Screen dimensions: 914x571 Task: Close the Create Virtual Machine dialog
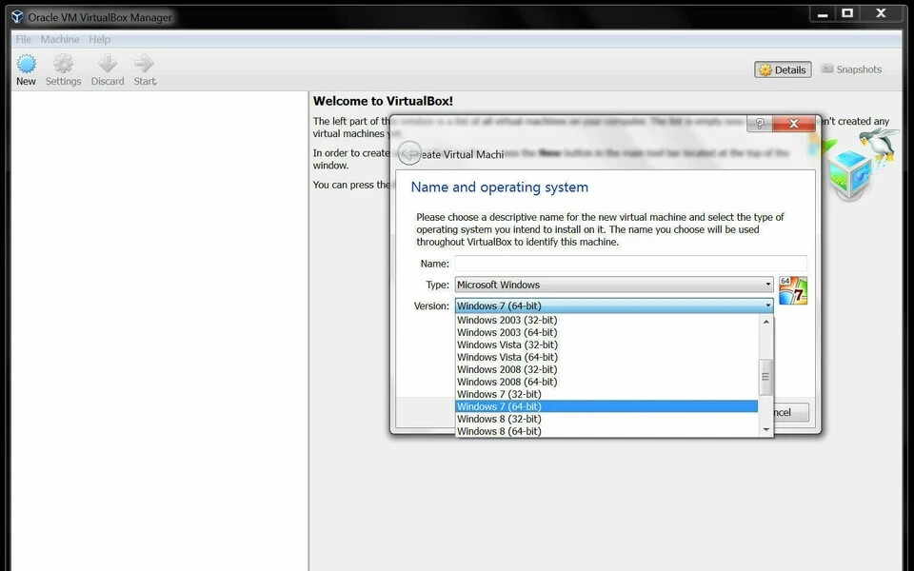click(793, 124)
